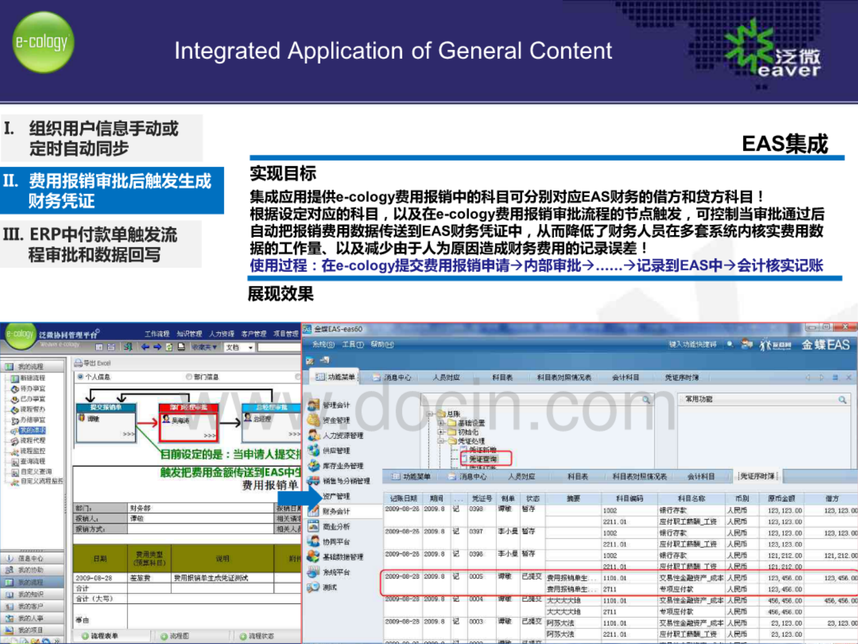
Task: Click the e-cology search input field
Action: [279, 347]
